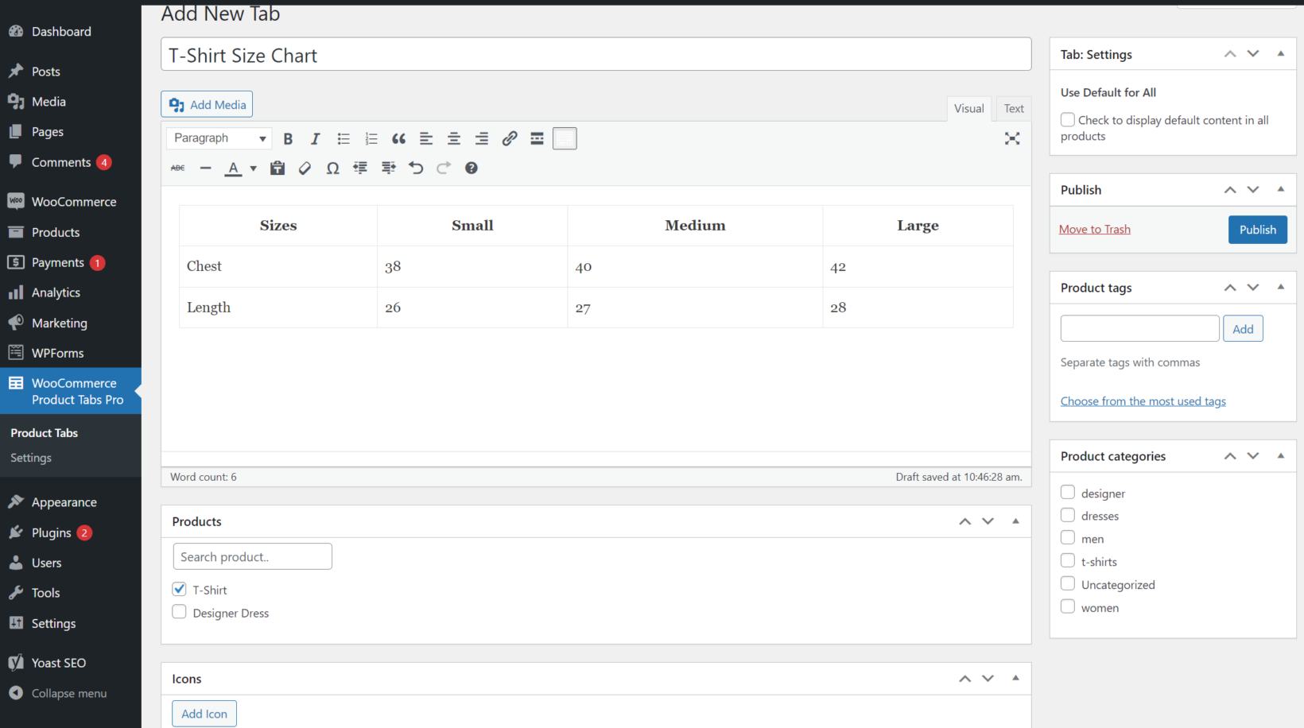Collapse the Products panel
Image resolution: width=1304 pixels, height=728 pixels.
(x=1015, y=521)
